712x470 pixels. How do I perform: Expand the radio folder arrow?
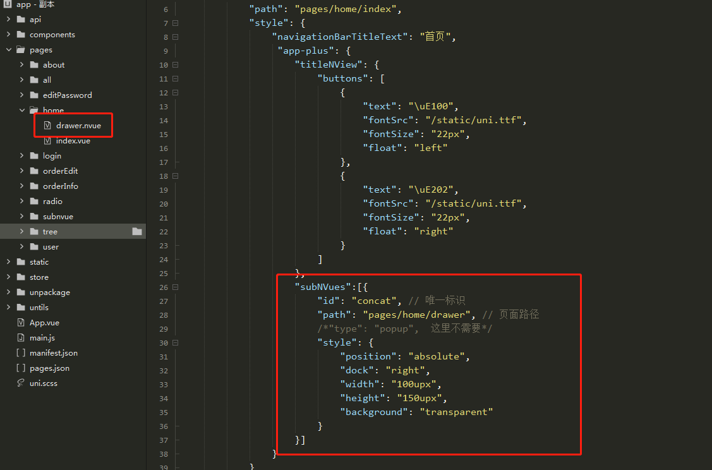point(21,201)
